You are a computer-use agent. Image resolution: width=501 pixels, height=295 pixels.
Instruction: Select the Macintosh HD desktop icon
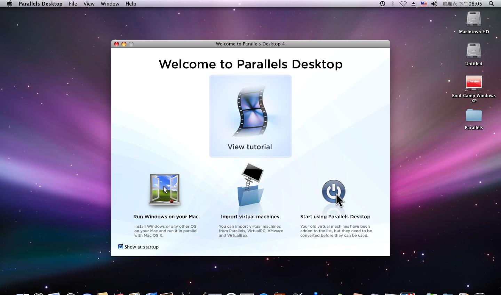point(474,19)
